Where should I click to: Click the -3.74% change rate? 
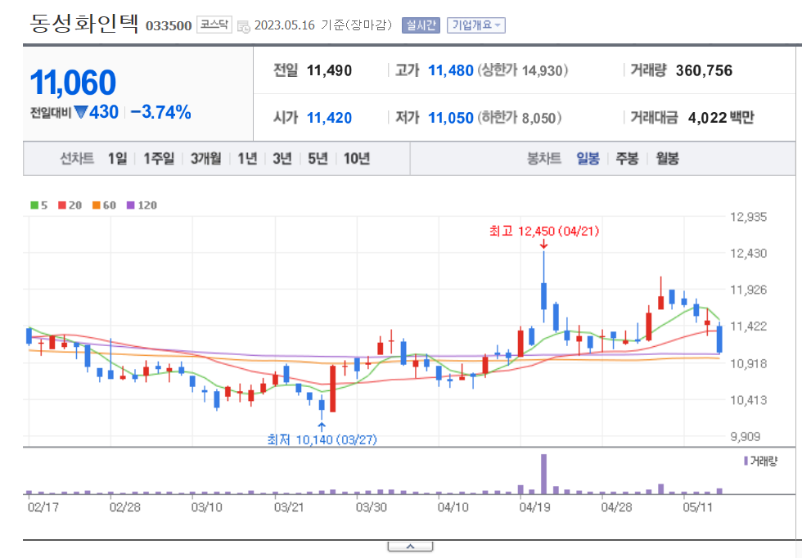[160, 112]
